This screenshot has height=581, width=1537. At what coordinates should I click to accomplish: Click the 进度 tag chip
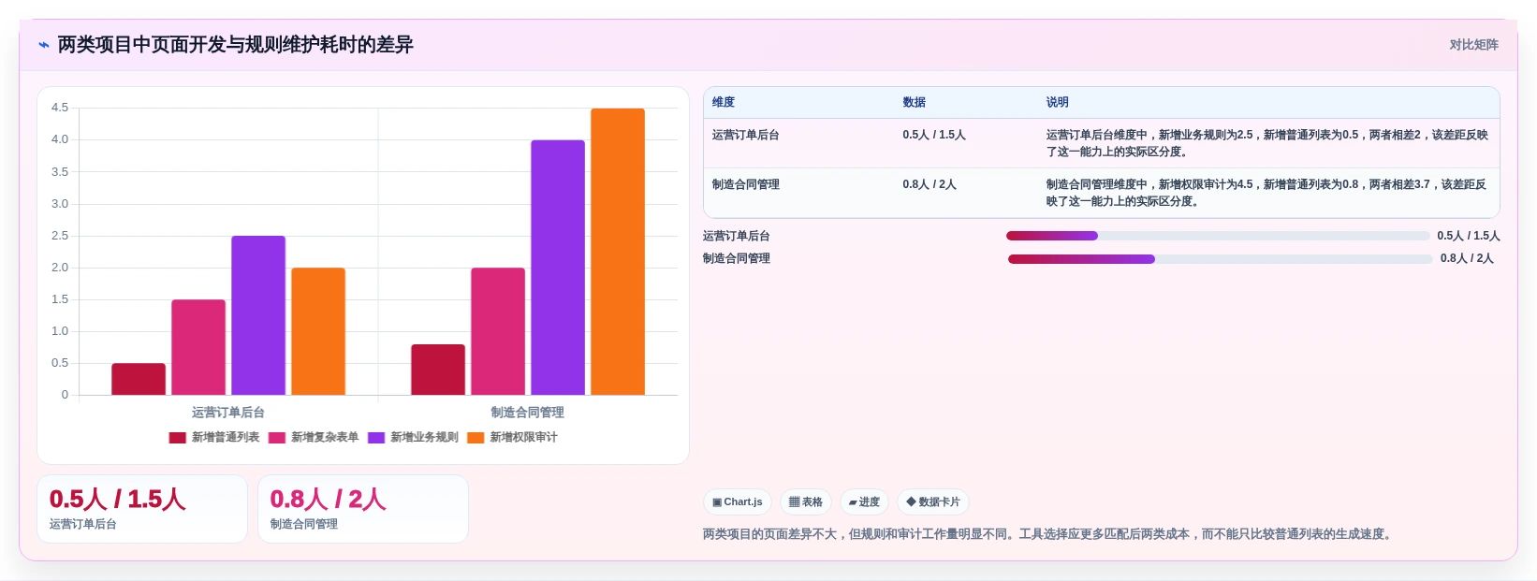point(864,502)
